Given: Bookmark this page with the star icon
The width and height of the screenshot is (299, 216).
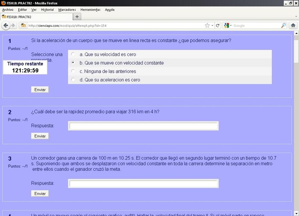Looking at the screenshot, I should point(207,25).
